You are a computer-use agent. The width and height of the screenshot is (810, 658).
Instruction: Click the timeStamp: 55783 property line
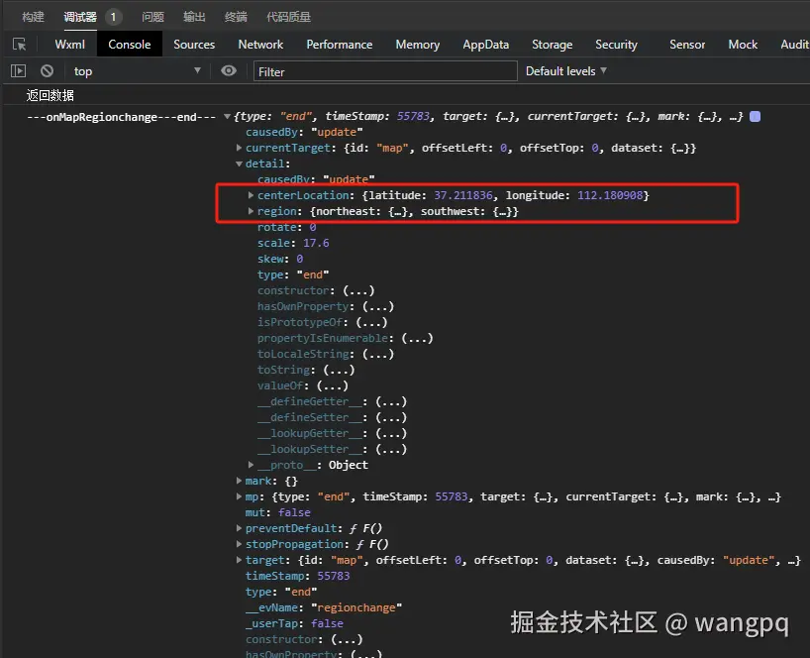click(297, 576)
